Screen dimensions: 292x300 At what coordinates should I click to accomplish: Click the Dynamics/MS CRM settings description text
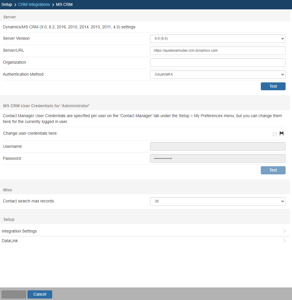click(x=69, y=27)
